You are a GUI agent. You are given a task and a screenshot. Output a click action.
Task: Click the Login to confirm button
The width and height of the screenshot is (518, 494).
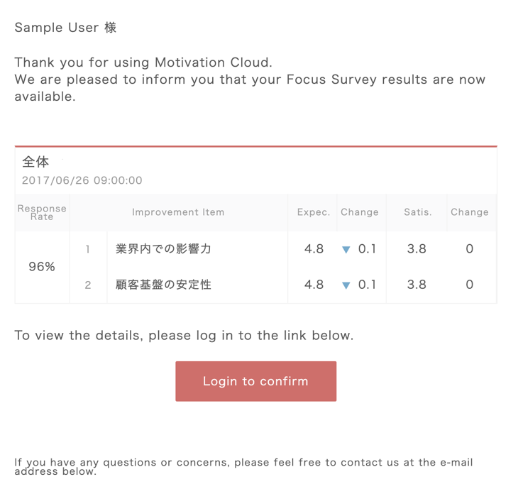pyautogui.click(x=255, y=381)
